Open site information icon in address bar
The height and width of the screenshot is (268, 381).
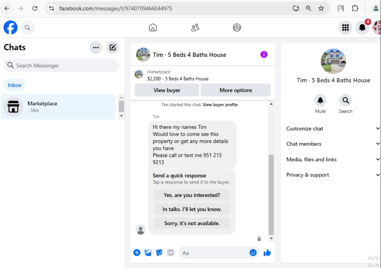coord(51,9)
